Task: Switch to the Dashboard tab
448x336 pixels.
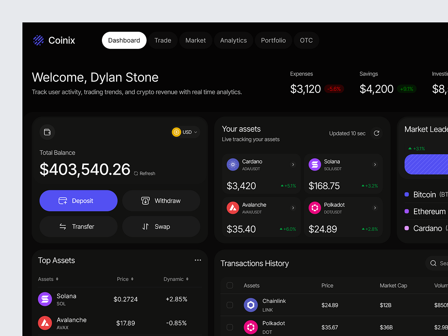Action: [x=124, y=40]
